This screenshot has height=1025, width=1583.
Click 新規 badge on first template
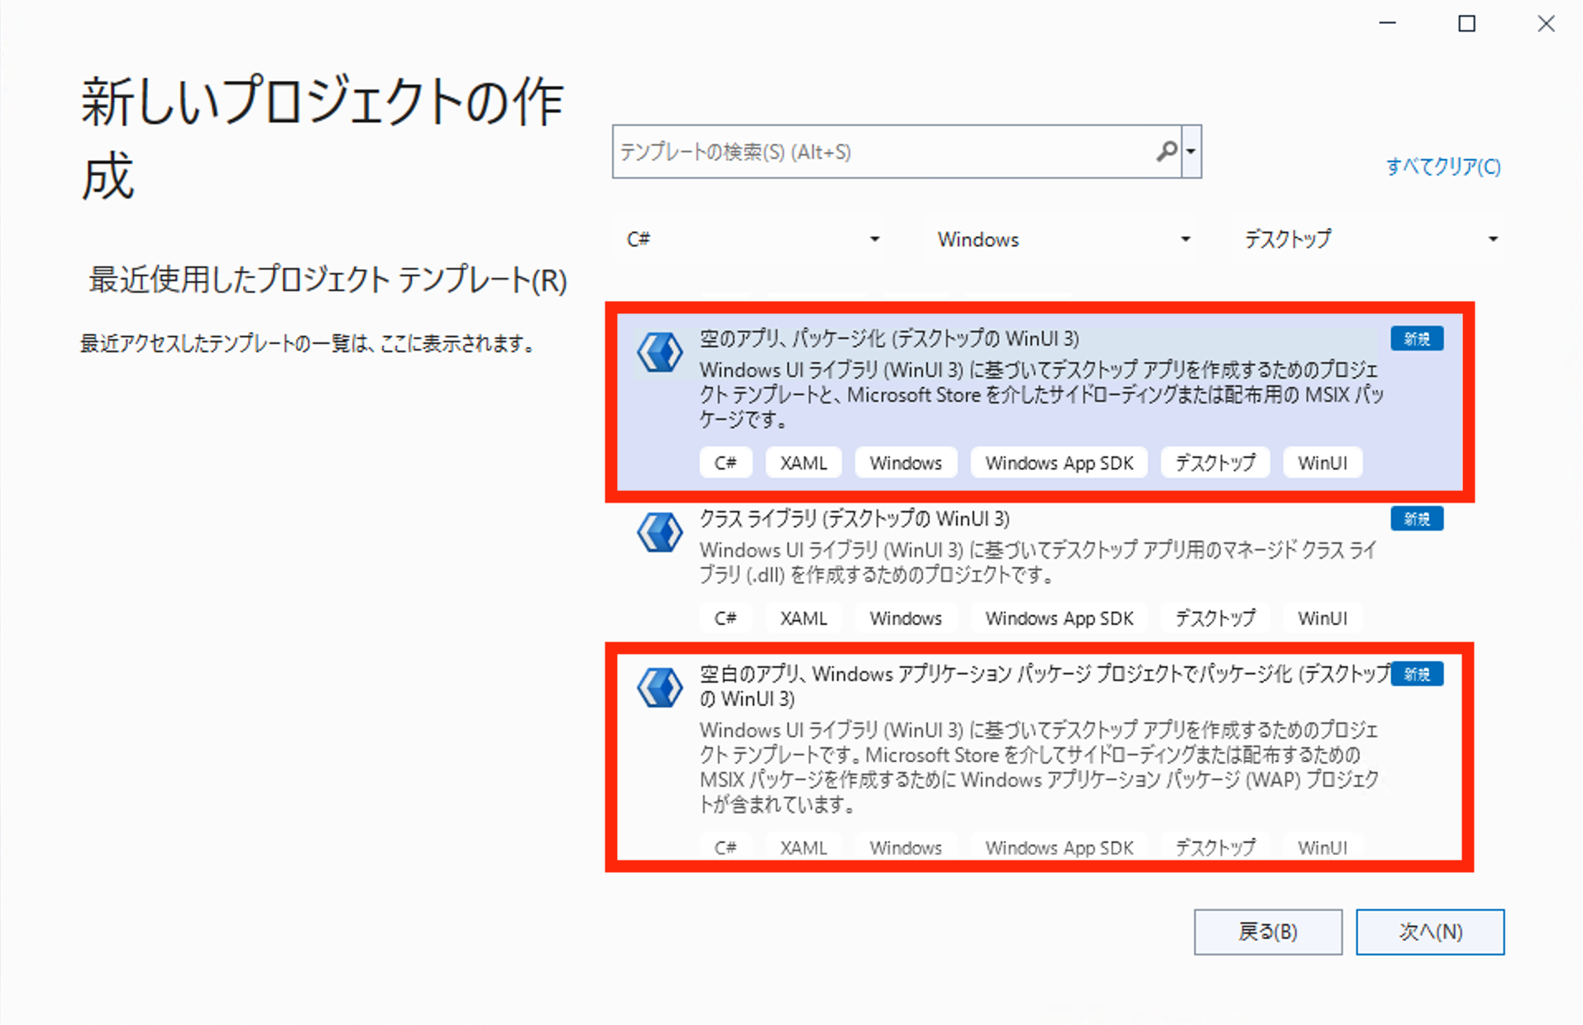pos(1416,339)
